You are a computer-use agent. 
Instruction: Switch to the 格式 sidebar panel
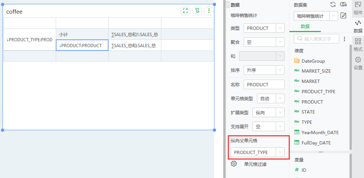pyautogui.click(x=358, y=44)
